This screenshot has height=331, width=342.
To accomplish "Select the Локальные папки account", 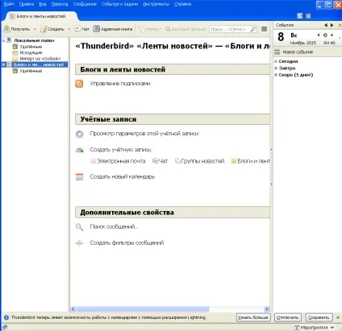I will [x=34, y=40].
